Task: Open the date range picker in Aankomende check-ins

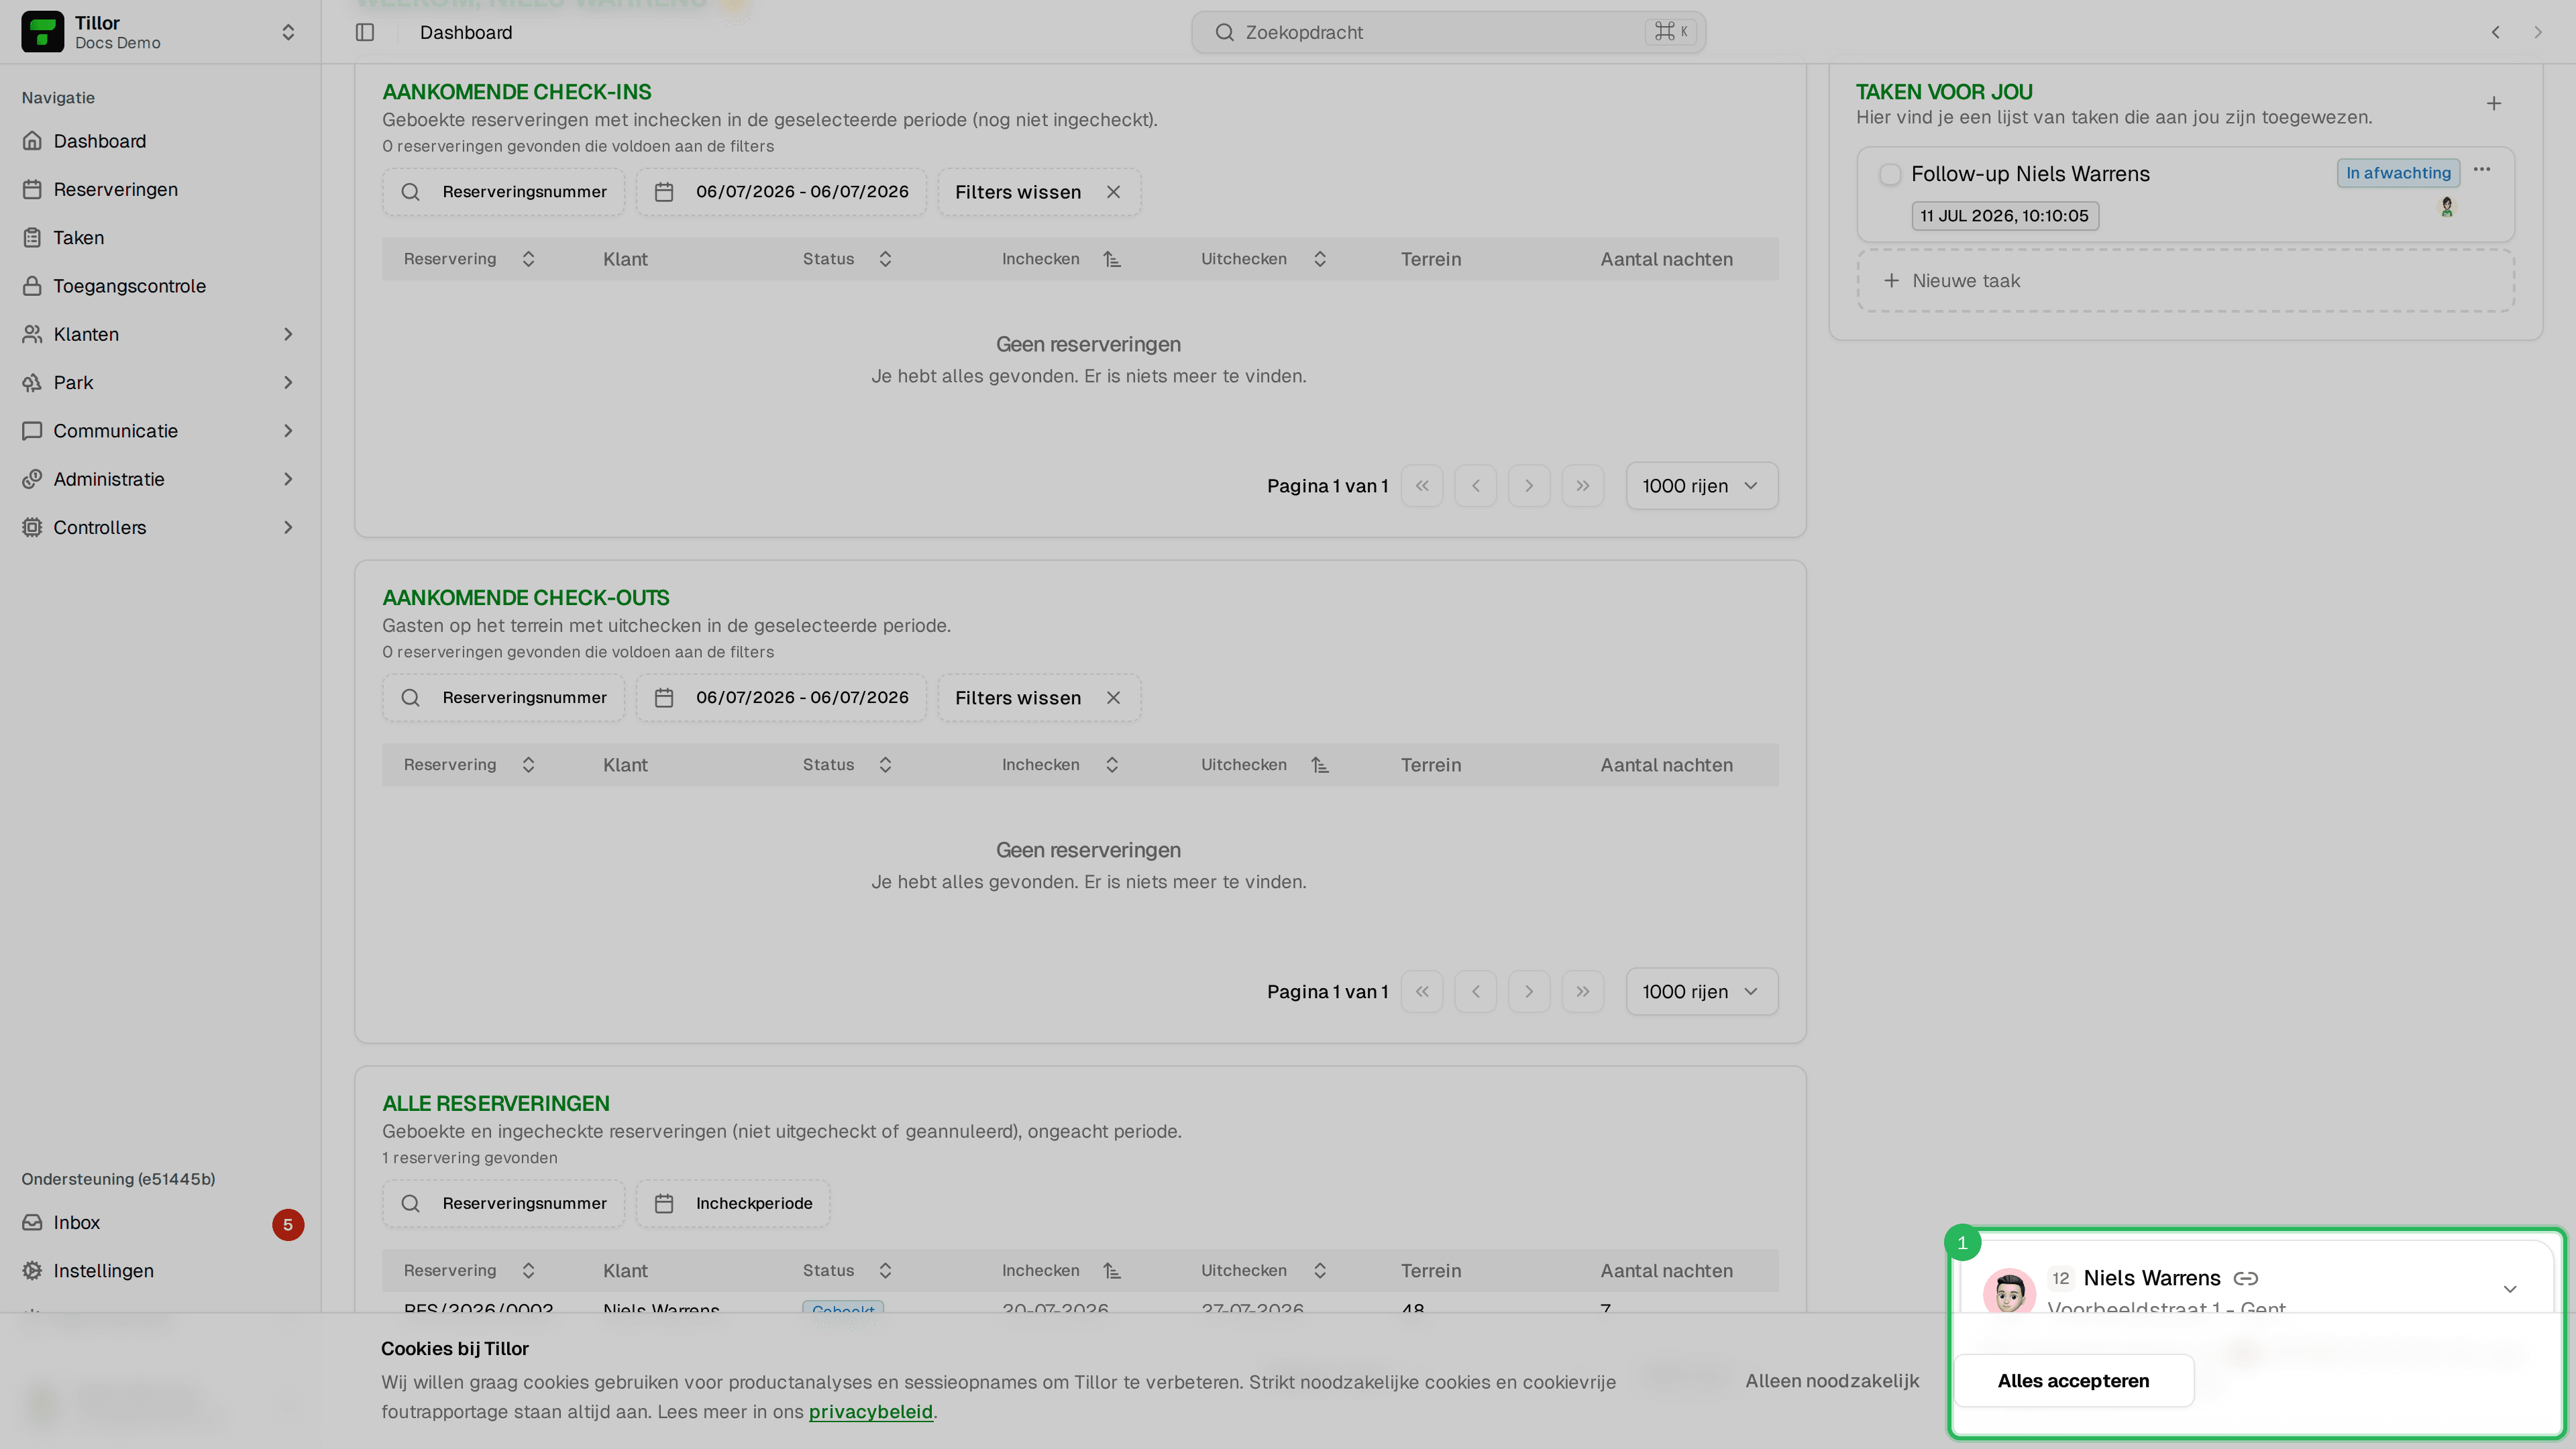Action: click(x=781, y=192)
